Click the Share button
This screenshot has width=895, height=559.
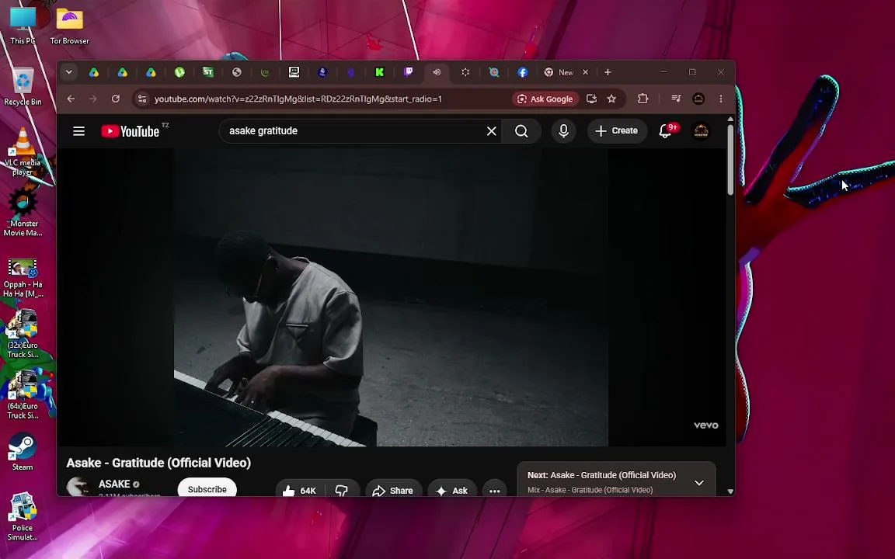click(x=392, y=491)
